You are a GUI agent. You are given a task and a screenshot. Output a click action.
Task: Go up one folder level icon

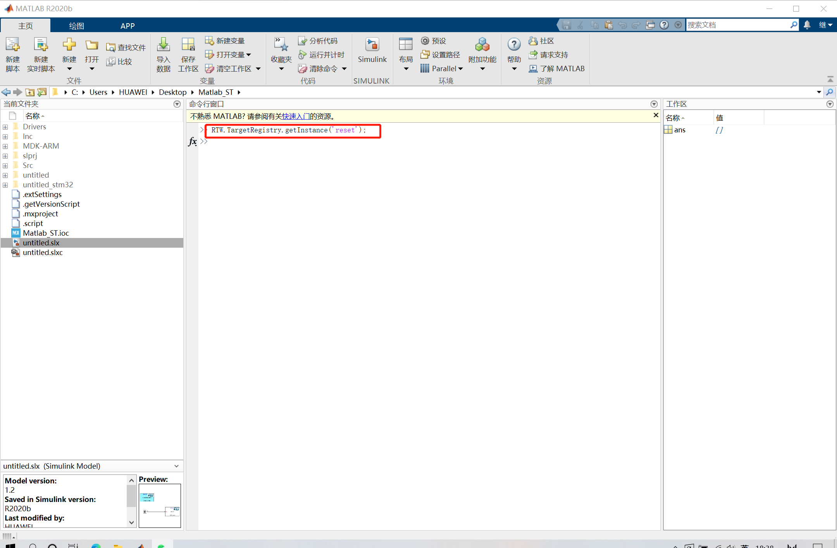[x=29, y=92]
